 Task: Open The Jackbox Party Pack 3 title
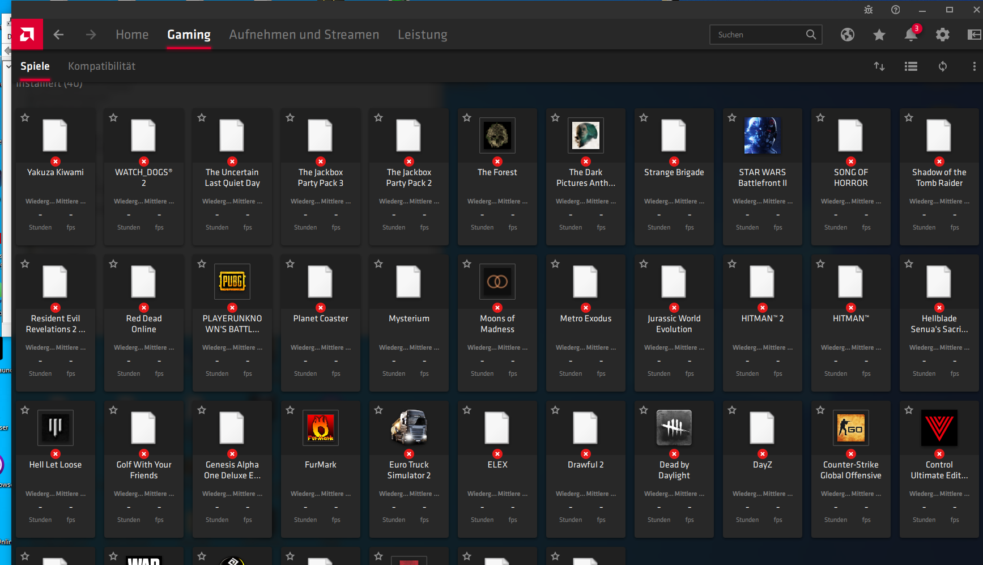tap(321, 177)
